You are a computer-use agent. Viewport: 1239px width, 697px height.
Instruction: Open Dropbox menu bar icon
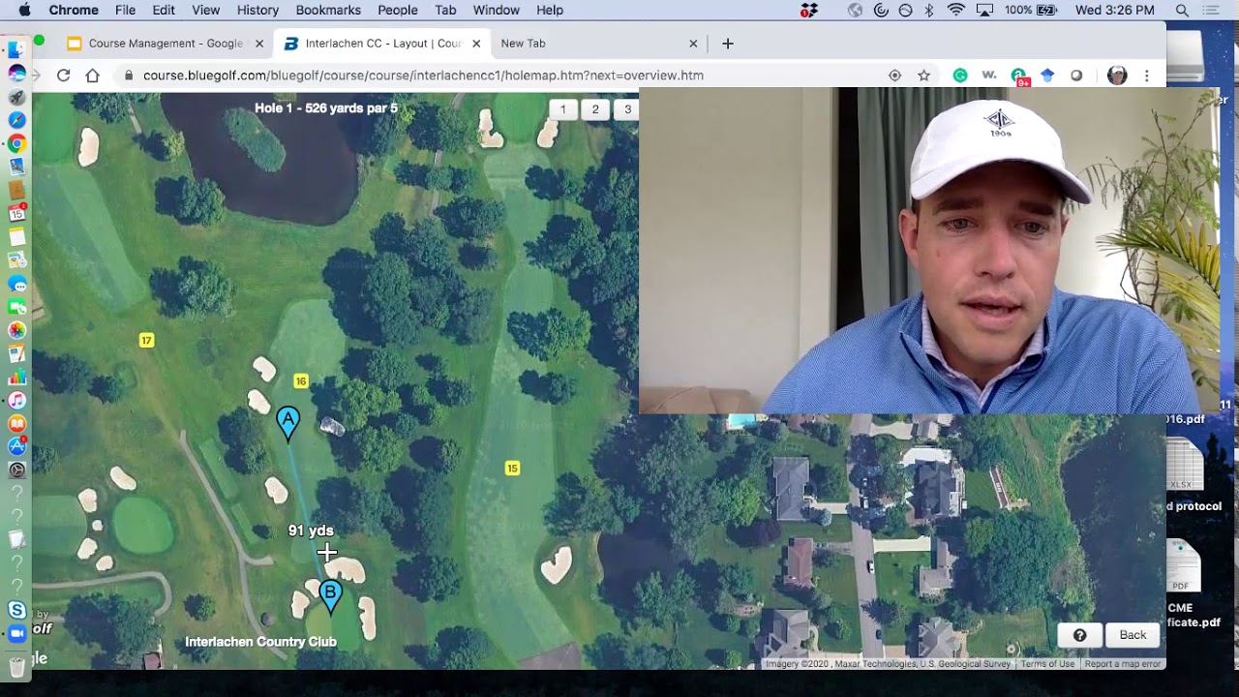click(x=809, y=11)
